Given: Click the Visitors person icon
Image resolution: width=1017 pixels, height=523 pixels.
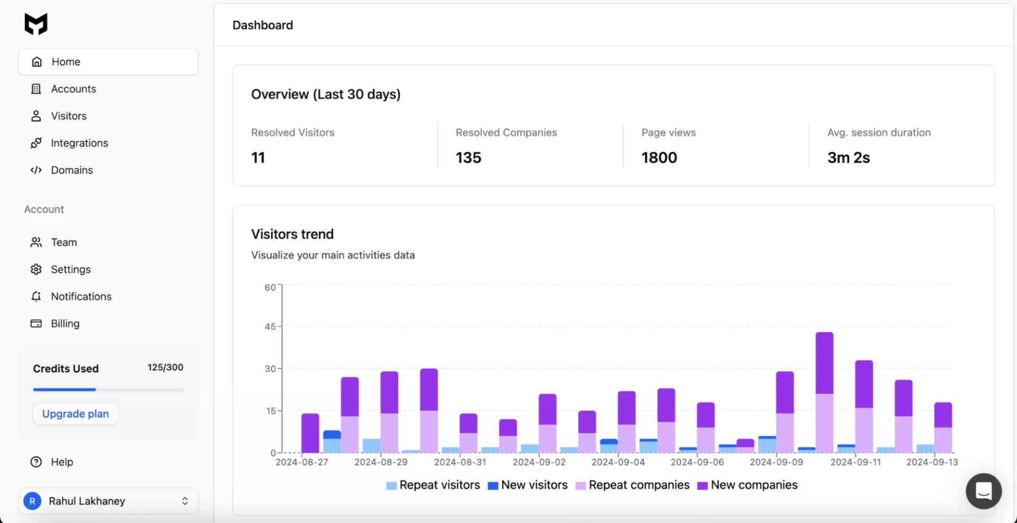Looking at the screenshot, I should click(x=36, y=116).
